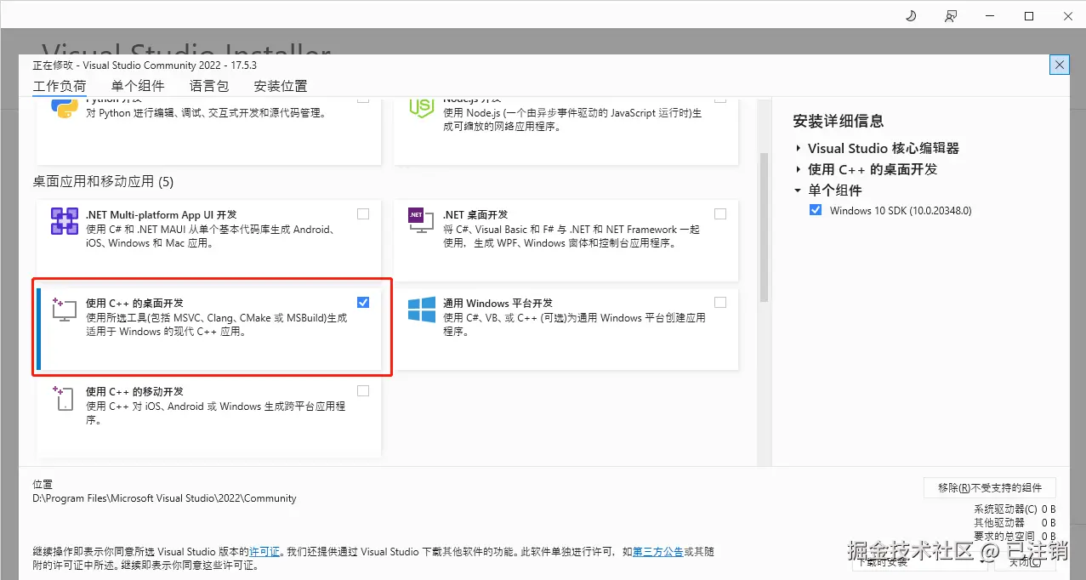Image resolution: width=1086 pixels, height=580 pixels.
Task: Click the 安装详细信息 heading
Action: click(839, 122)
